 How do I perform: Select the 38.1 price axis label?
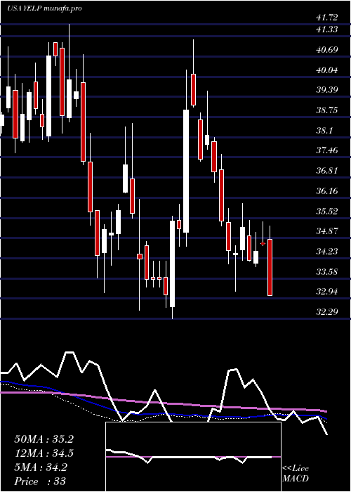click(x=324, y=131)
